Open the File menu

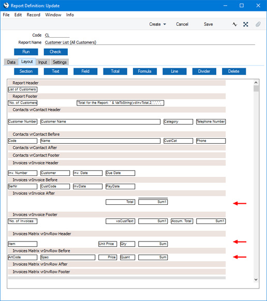(x=6, y=15)
